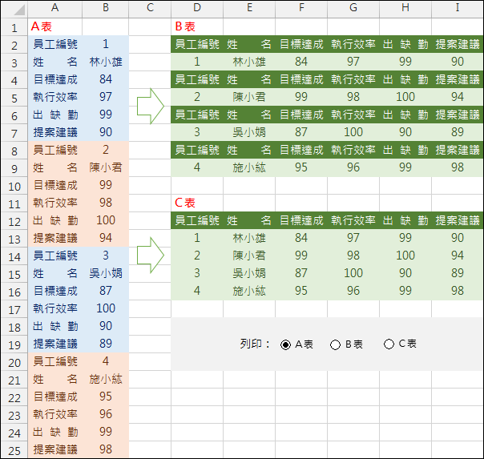The width and height of the screenshot is (484, 459).
Task: Select column D header
Action: point(197,8)
